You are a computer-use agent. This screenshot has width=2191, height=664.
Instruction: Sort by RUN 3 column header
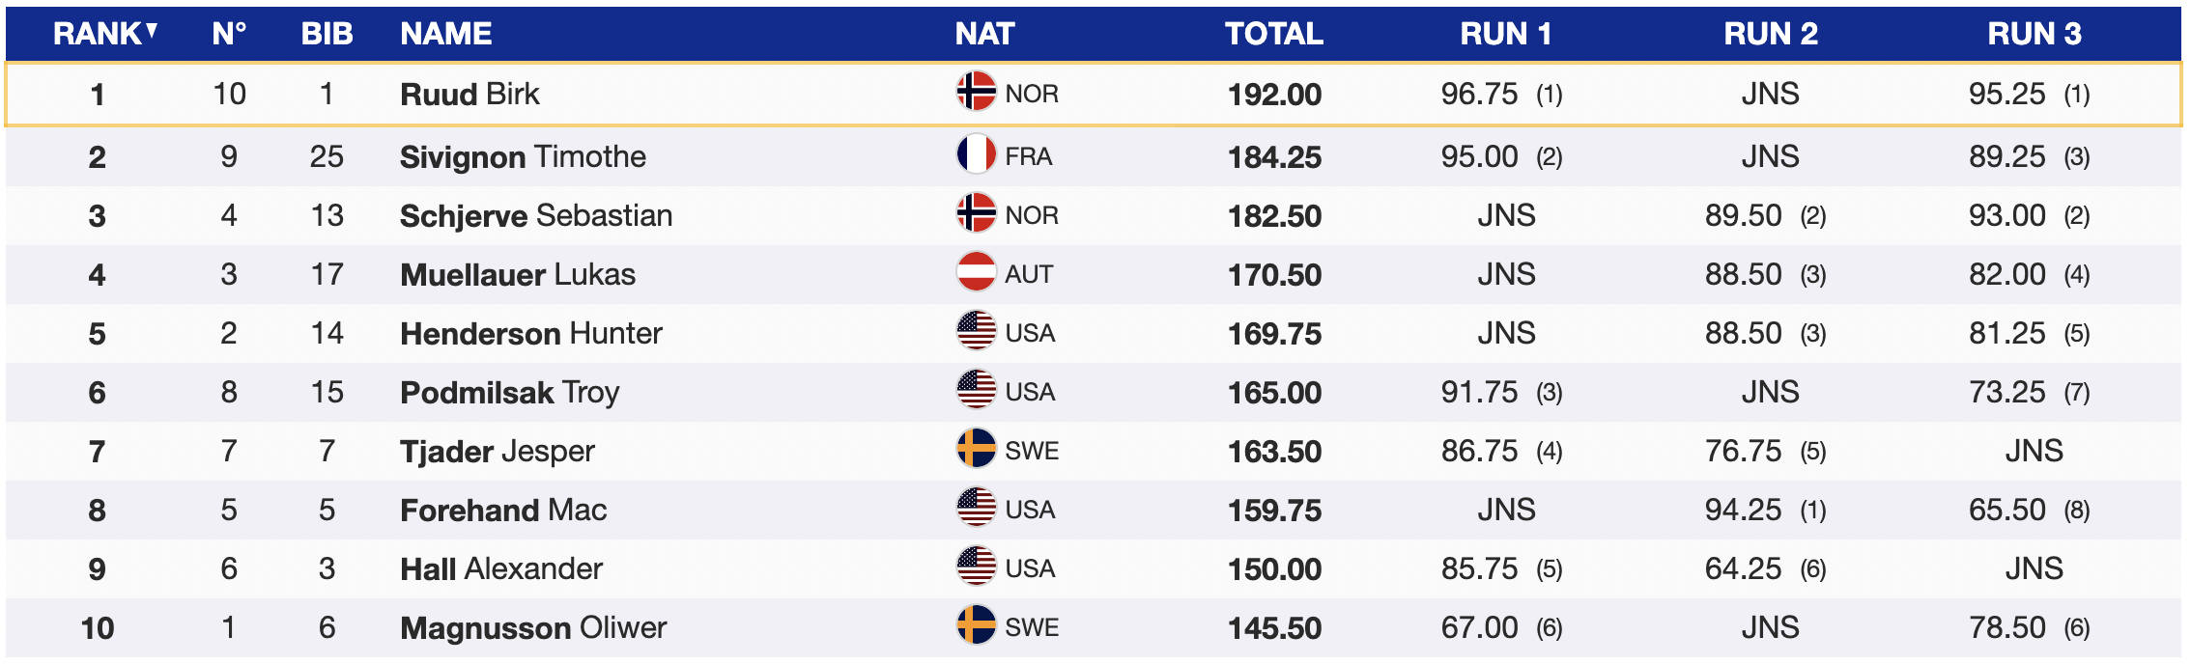tap(2034, 34)
